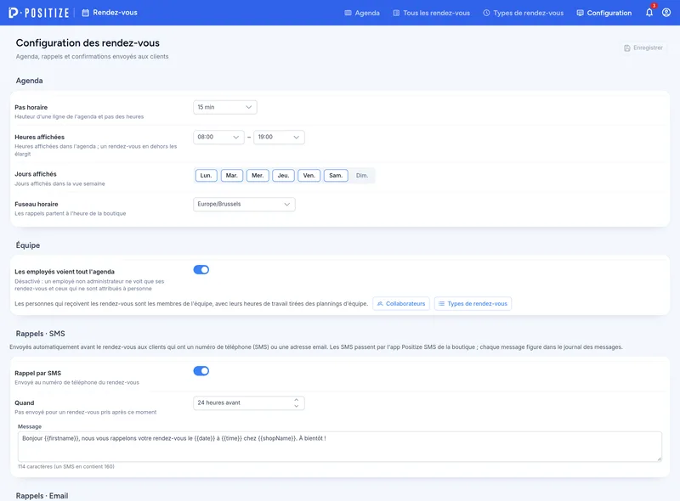Click the calendar icon beside Rendez-vous
The height and width of the screenshot is (501, 680).
[86, 13]
